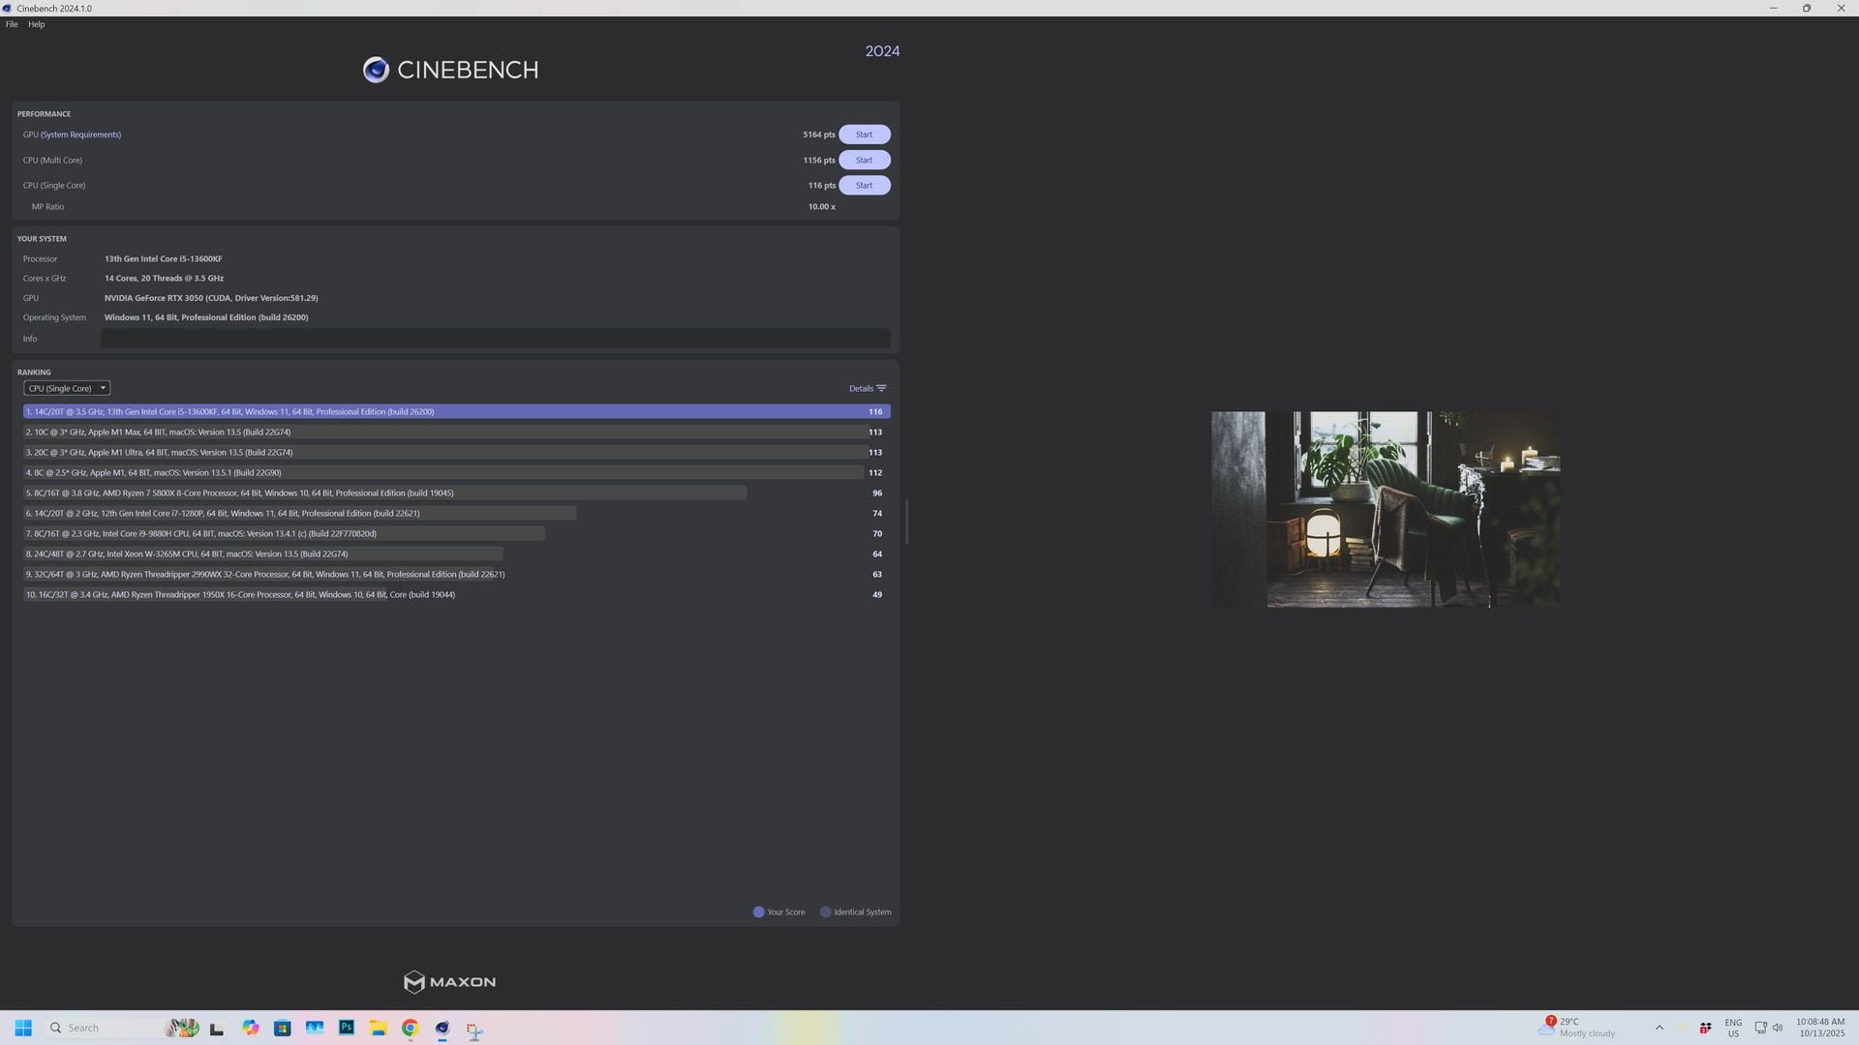Start the GPU benchmark
The image size is (1859, 1045).
pos(864,134)
